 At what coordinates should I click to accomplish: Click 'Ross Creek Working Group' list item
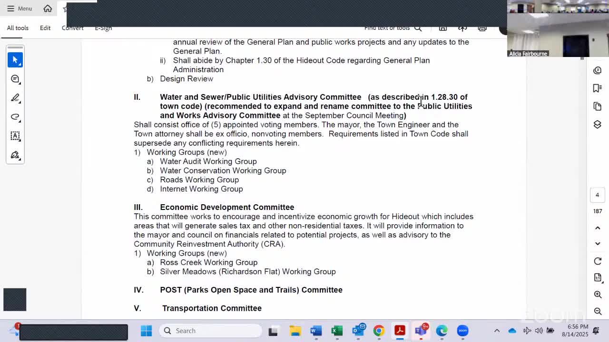coord(208,262)
